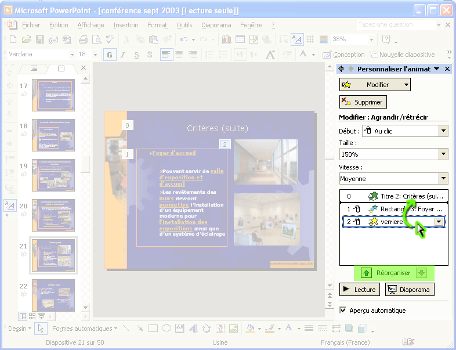Screen dimensions: 456x350
Task: Click the Print icon in the toolbar
Action: point(83,39)
